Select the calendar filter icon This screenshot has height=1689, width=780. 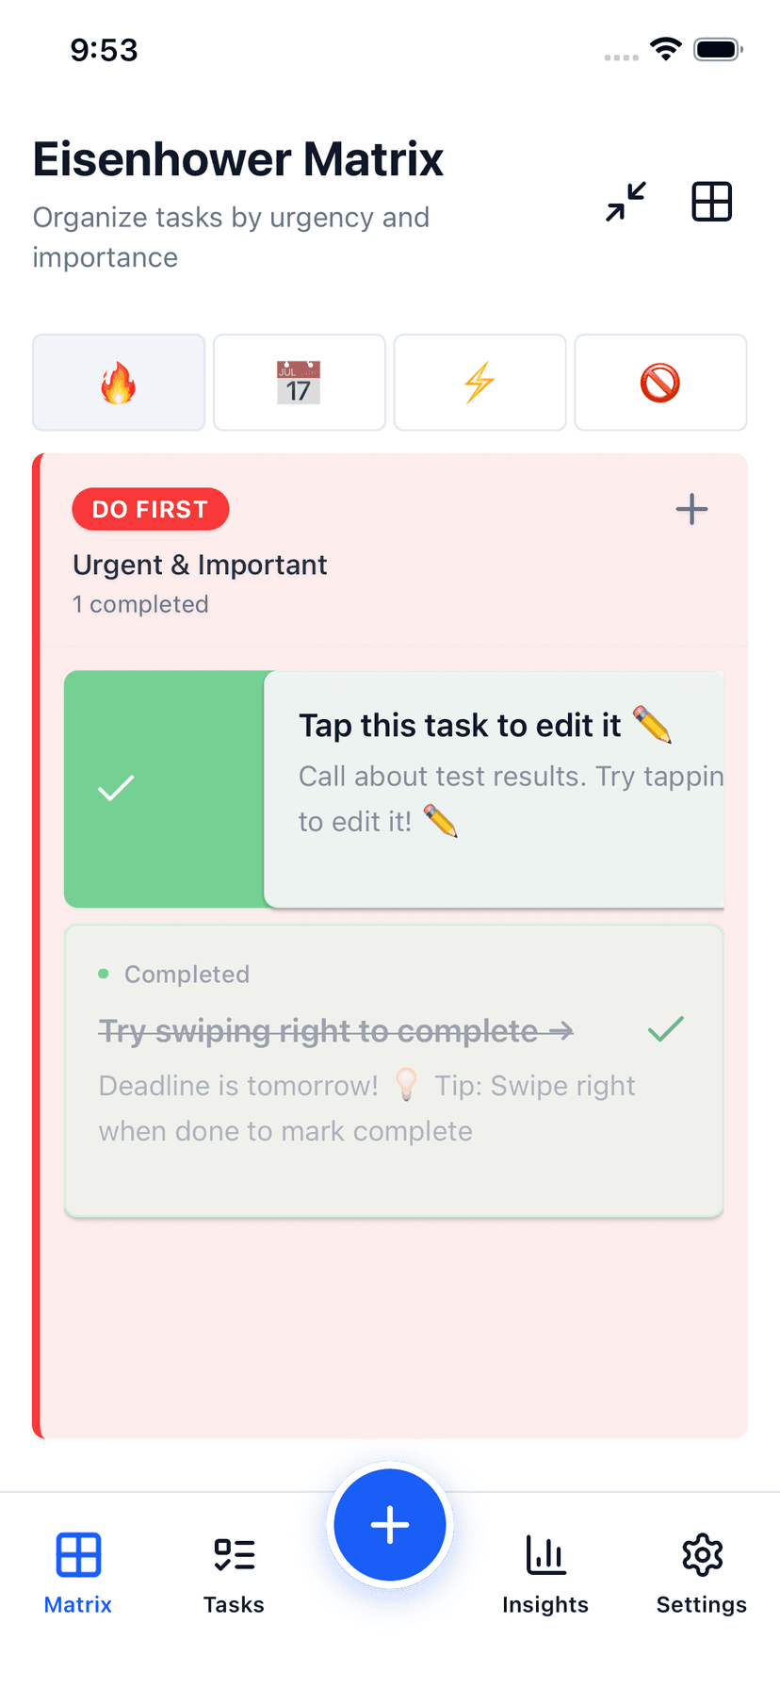[x=299, y=382]
